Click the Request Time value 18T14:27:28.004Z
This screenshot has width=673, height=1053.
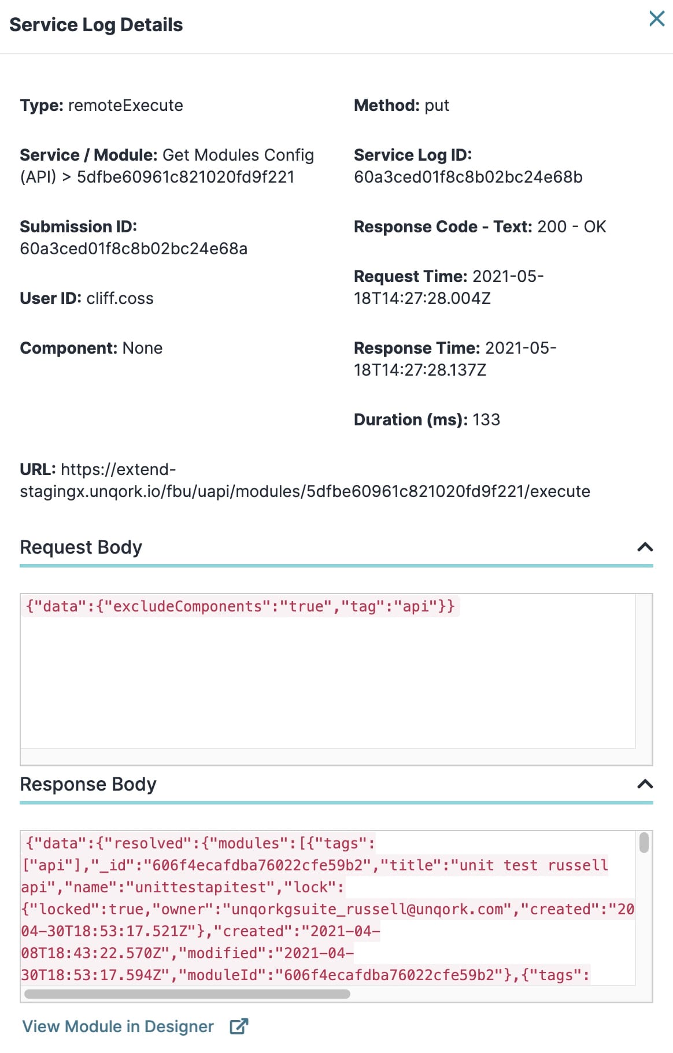coord(422,298)
